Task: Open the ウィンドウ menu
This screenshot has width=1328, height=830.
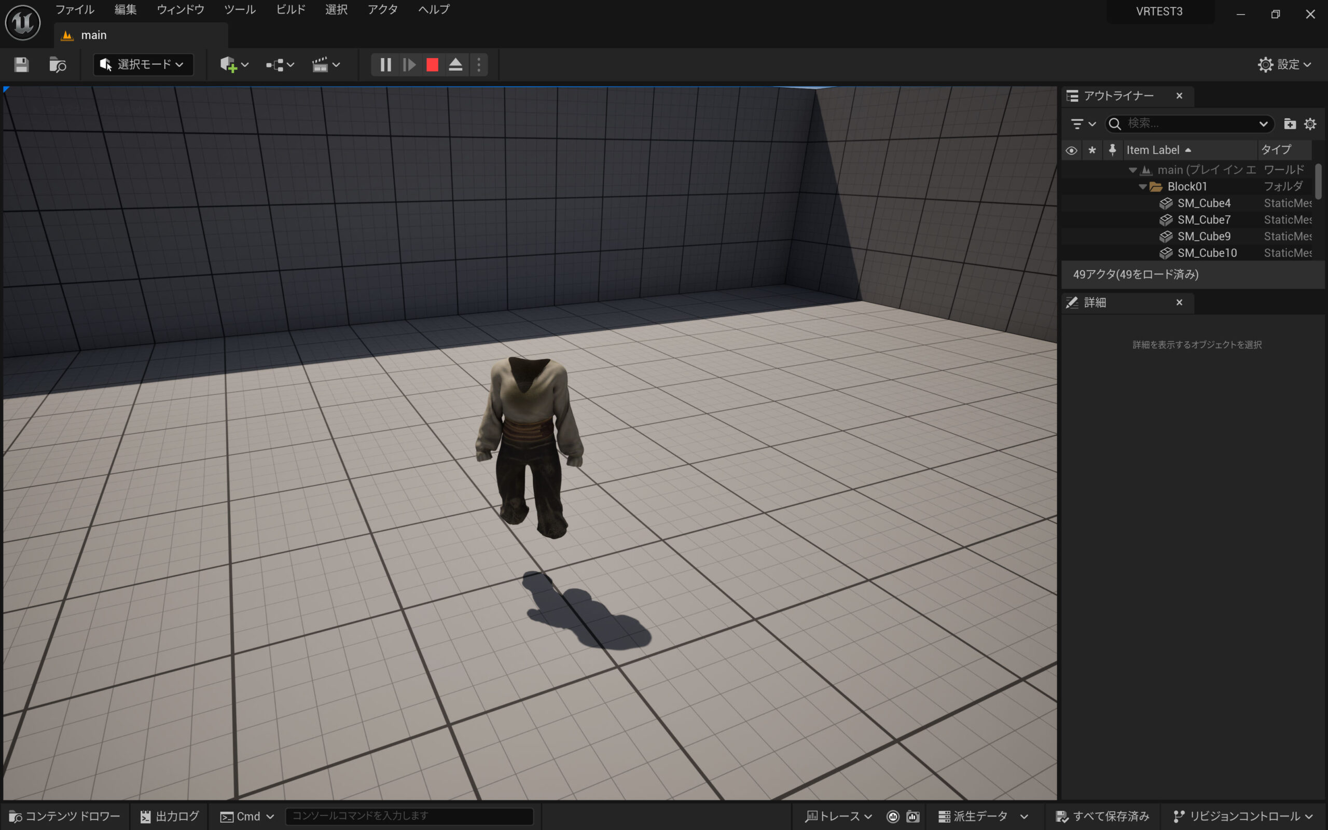Action: coord(181,9)
